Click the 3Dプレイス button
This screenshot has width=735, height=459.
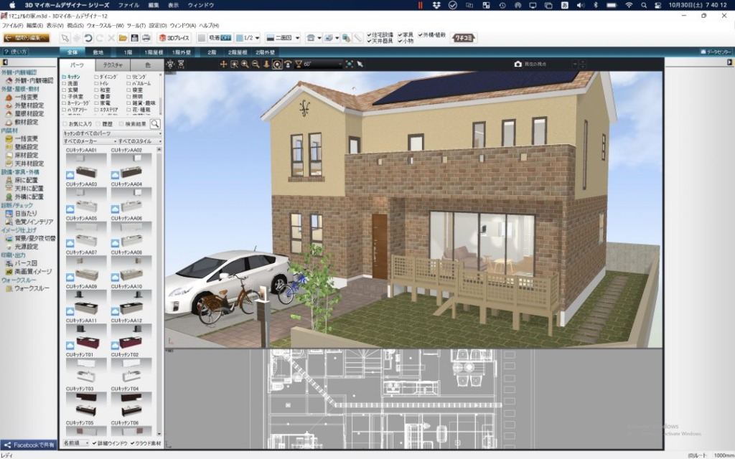(x=174, y=38)
